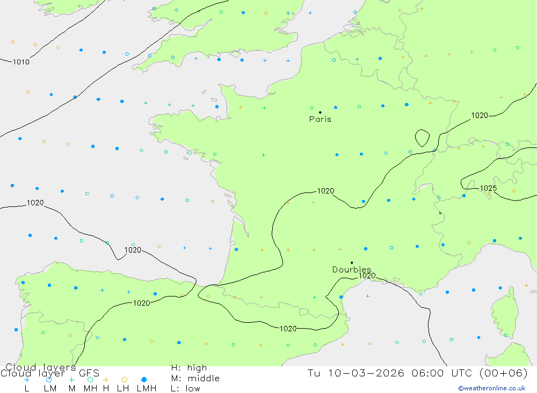Click the M: middle legend text
Viewport: 537px width, 393px height.
(x=195, y=379)
